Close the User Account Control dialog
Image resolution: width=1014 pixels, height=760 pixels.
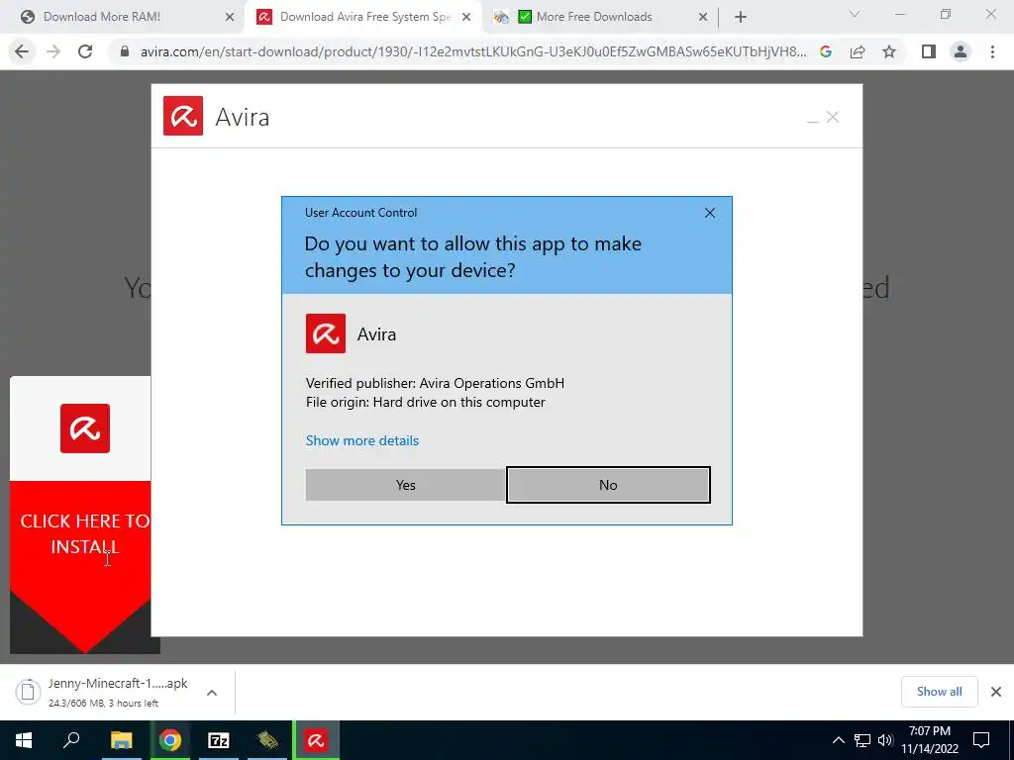(x=709, y=213)
